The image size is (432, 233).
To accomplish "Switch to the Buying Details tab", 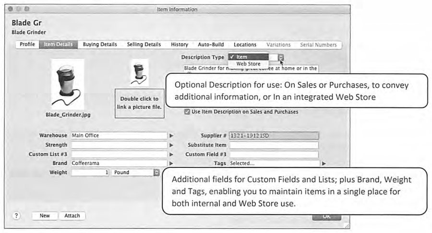I will click(100, 44).
